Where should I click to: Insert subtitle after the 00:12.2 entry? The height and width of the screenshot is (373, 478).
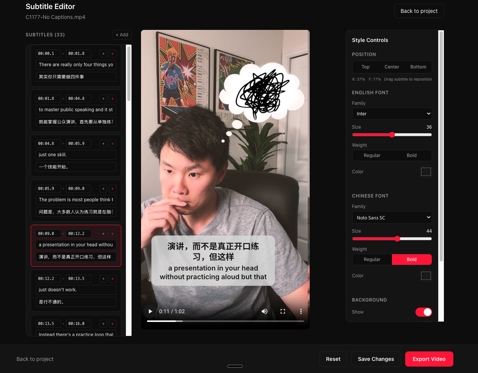(x=103, y=279)
